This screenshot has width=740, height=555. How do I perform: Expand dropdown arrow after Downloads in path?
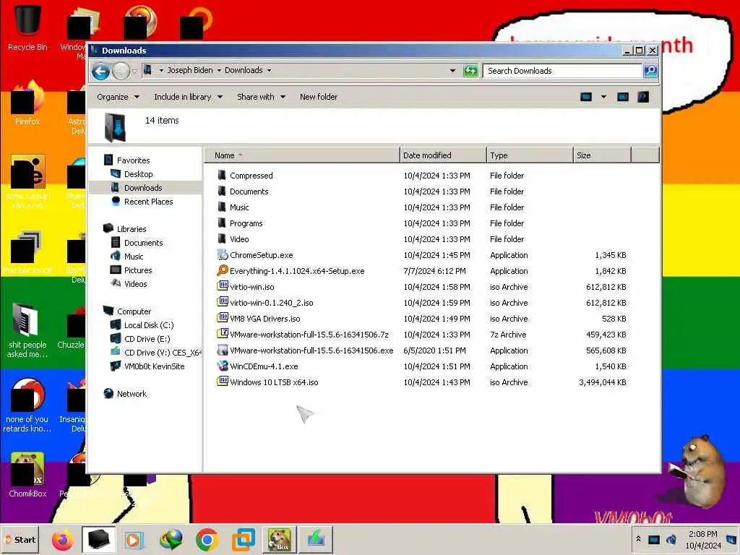coord(269,70)
